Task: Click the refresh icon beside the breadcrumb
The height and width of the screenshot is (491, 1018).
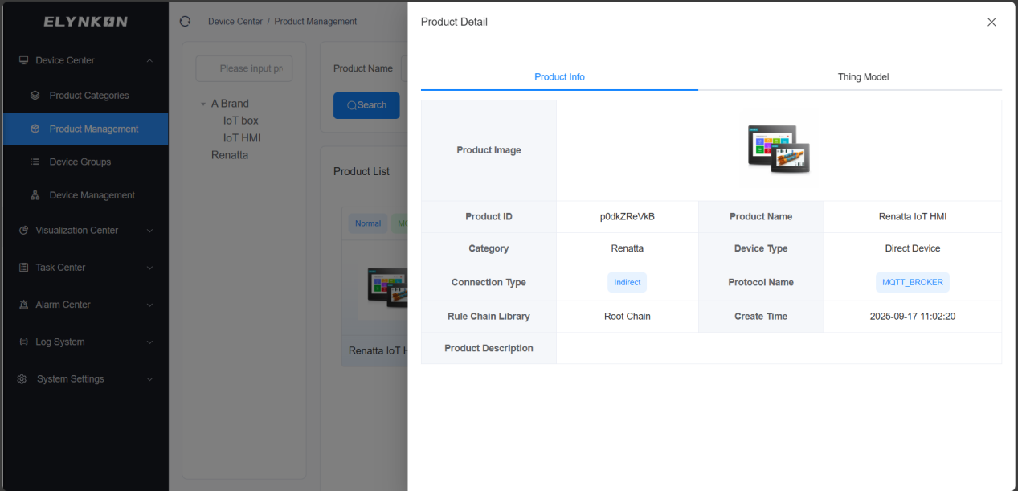Action: tap(185, 22)
